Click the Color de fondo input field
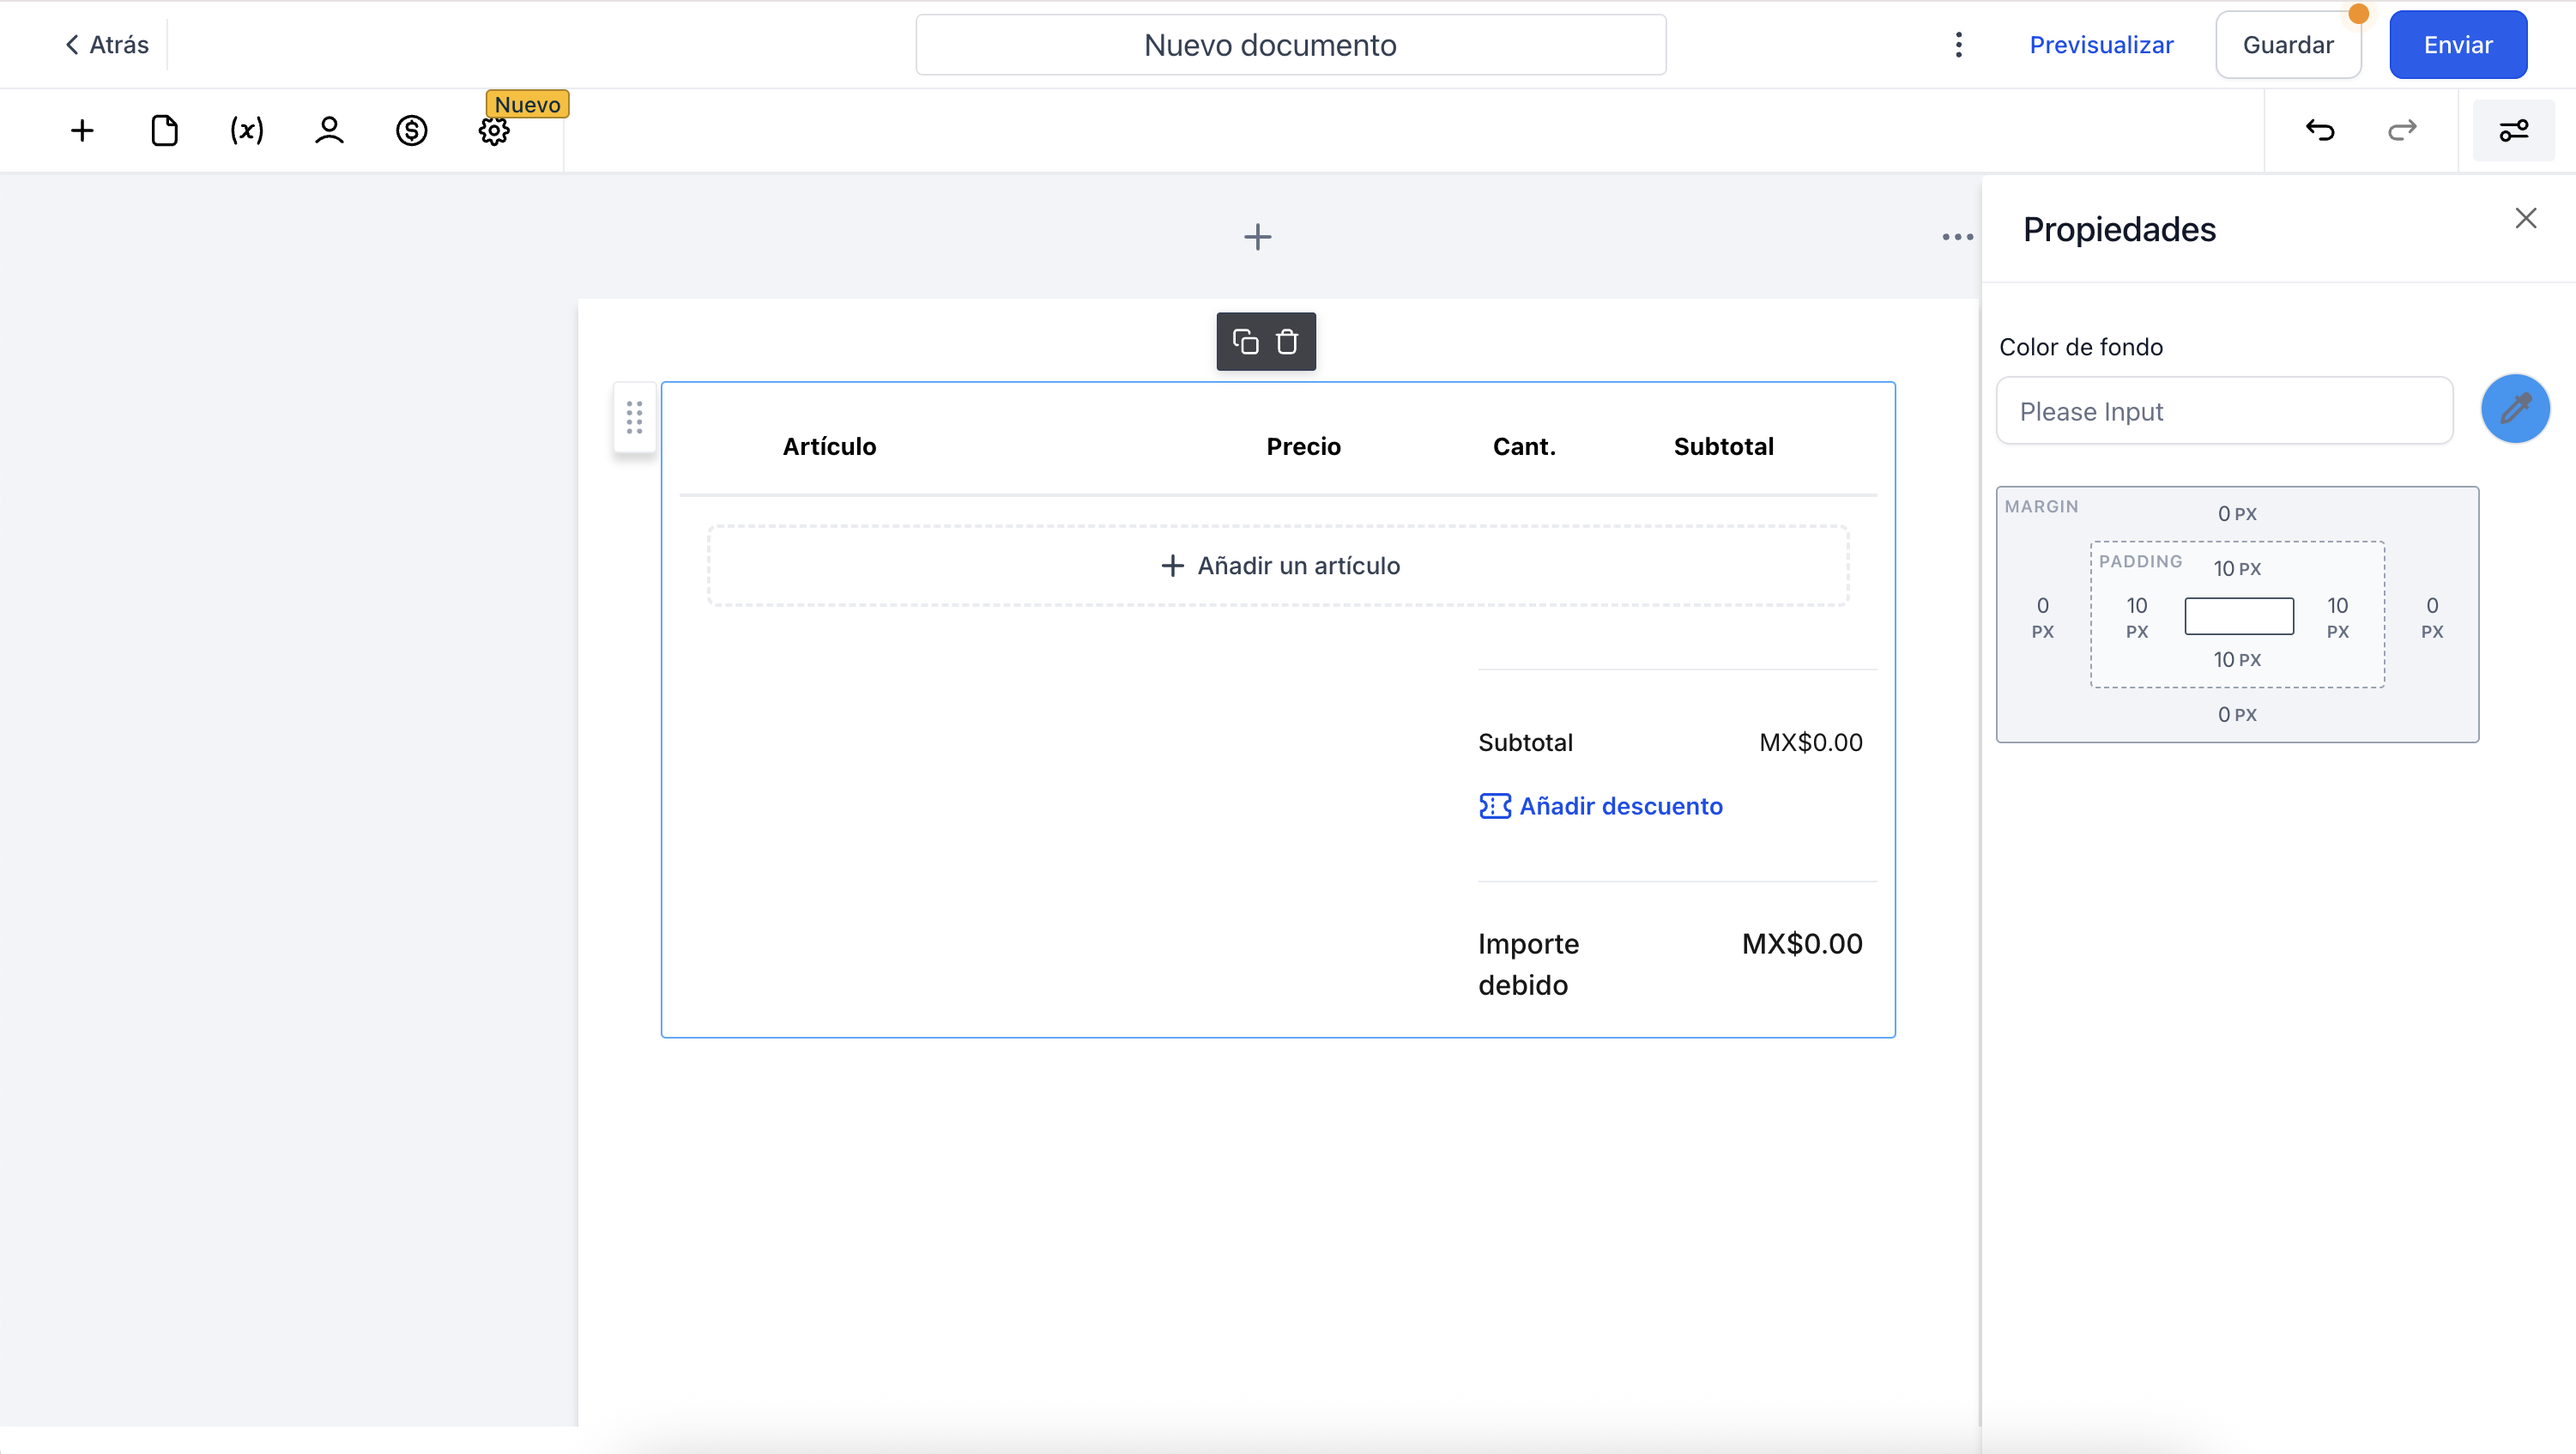The width and height of the screenshot is (2576, 1454). pos(2224,411)
